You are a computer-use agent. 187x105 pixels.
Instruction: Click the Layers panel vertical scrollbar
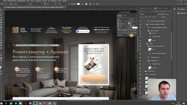(172, 46)
